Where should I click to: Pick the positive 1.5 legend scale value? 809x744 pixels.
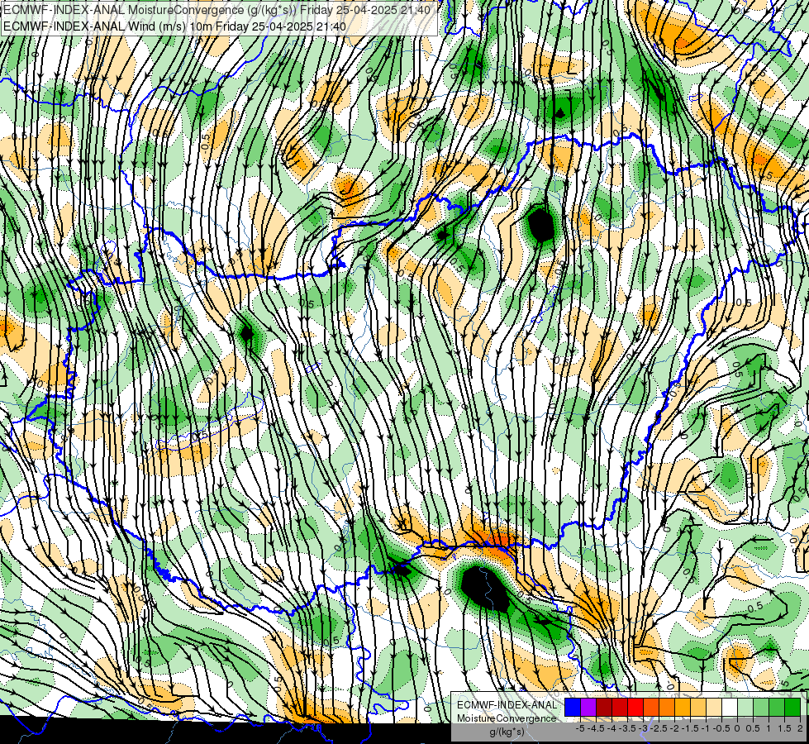784,728
